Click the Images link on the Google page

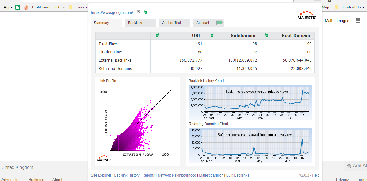click(343, 21)
